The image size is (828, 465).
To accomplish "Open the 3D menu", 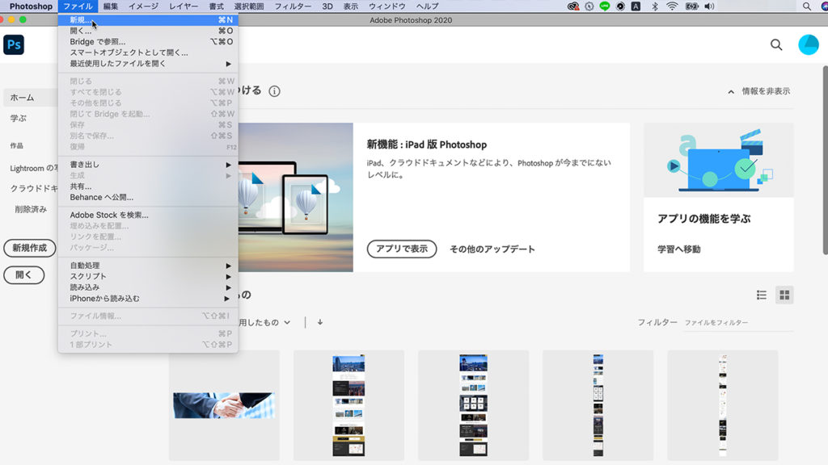I will click(327, 6).
